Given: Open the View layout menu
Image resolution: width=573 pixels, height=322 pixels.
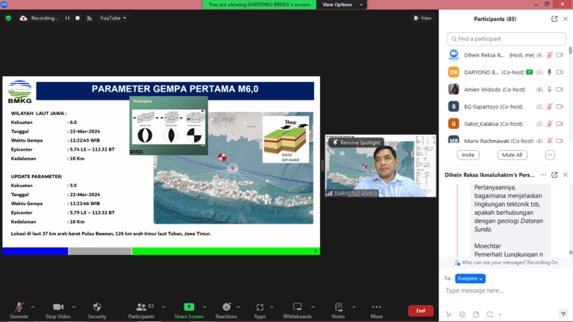Looking at the screenshot, I should click(x=422, y=18).
